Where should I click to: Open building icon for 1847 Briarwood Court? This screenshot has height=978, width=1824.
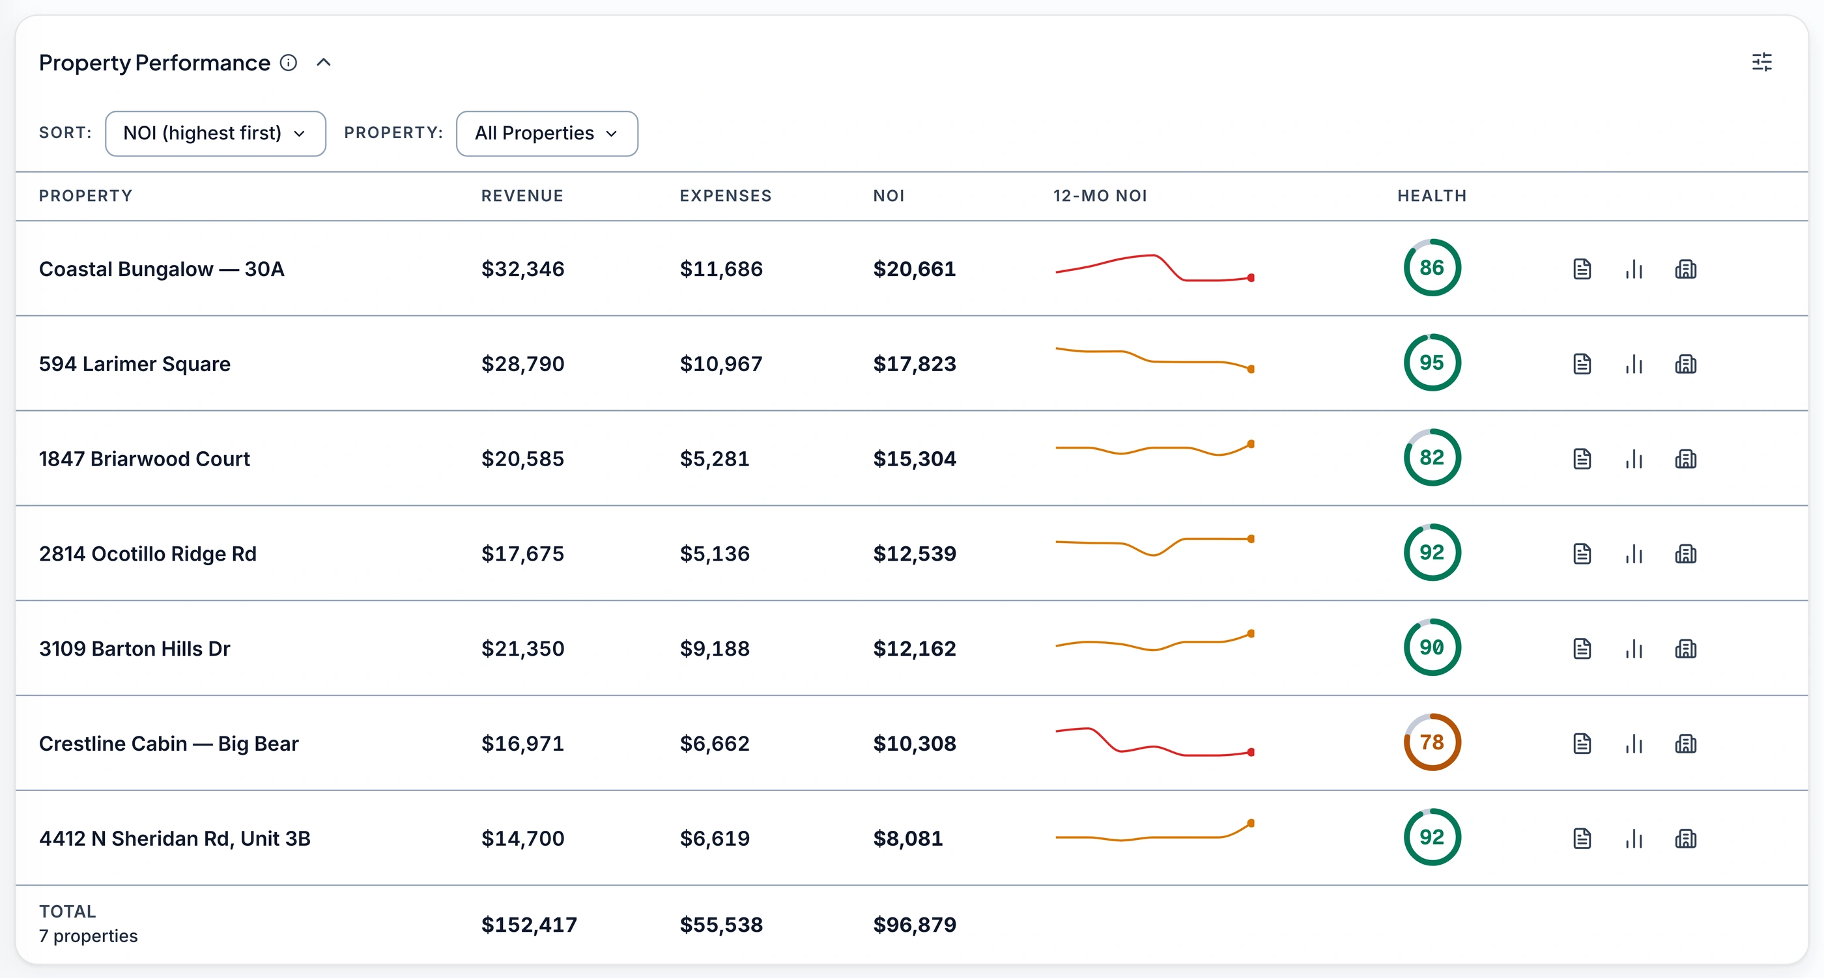click(1685, 458)
